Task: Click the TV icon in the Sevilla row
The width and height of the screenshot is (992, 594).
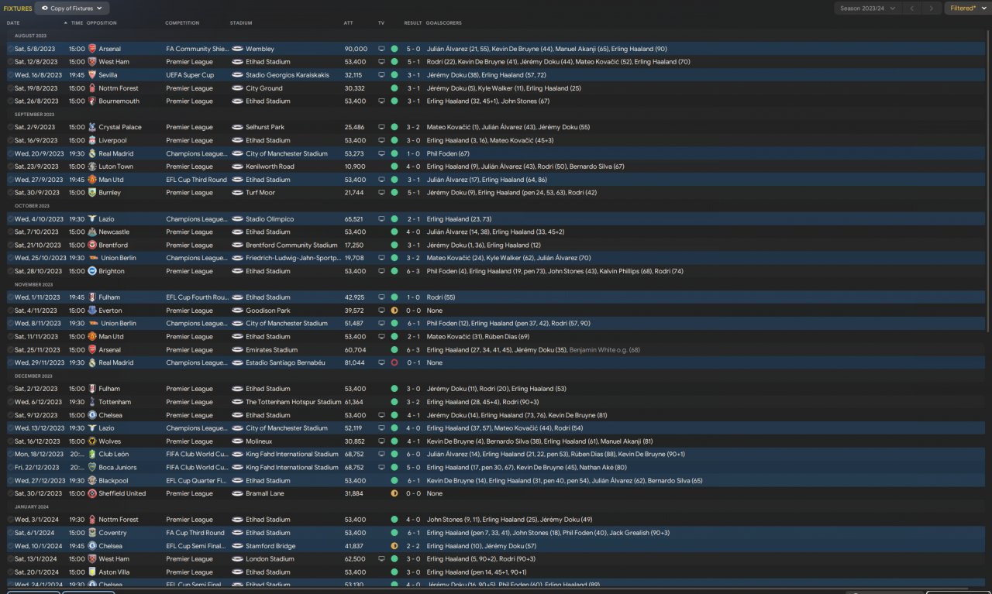Action: point(381,75)
